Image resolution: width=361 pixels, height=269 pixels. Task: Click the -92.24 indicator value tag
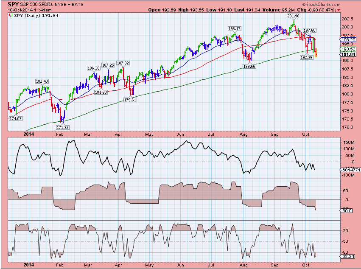(x=347, y=256)
